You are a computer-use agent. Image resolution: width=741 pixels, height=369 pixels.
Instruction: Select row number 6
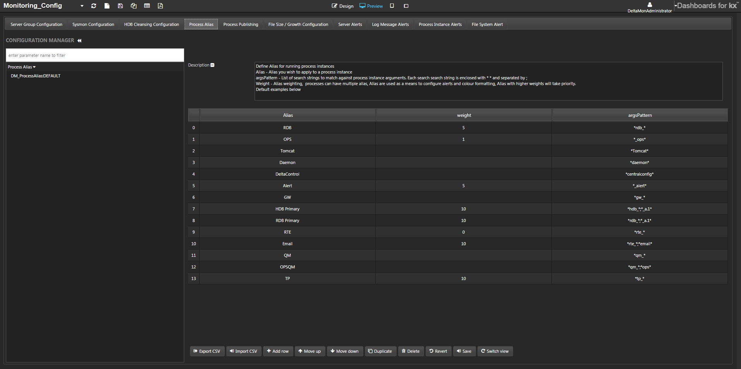click(194, 197)
